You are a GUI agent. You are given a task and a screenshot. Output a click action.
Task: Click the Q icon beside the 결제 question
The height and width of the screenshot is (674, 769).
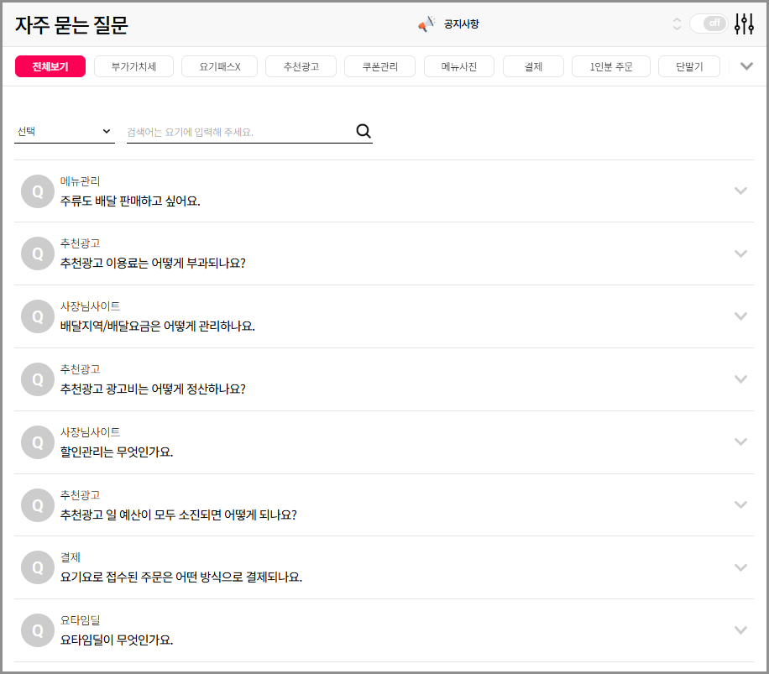[37, 567]
